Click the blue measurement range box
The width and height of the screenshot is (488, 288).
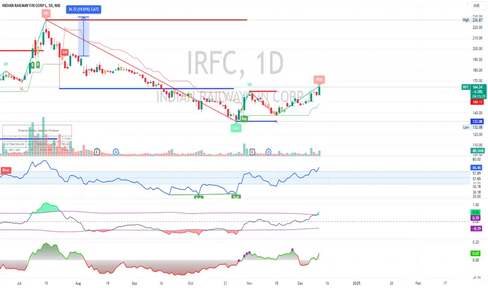click(83, 37)
